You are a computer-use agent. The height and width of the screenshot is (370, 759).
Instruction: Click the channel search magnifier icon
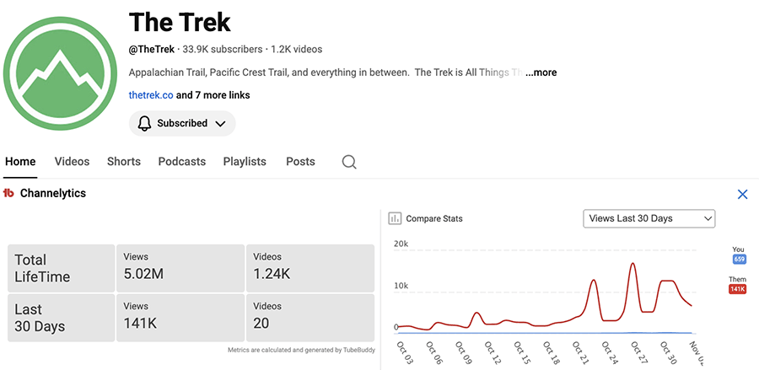(x=349, y=162)
